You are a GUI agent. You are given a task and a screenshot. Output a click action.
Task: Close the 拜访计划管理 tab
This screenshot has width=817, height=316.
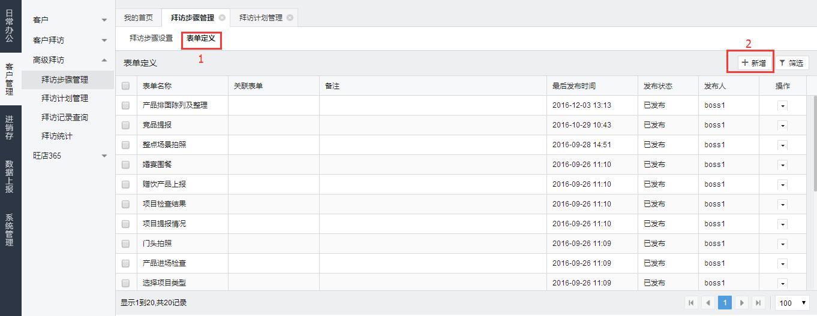pyautogui.click(x=290, y=18)
